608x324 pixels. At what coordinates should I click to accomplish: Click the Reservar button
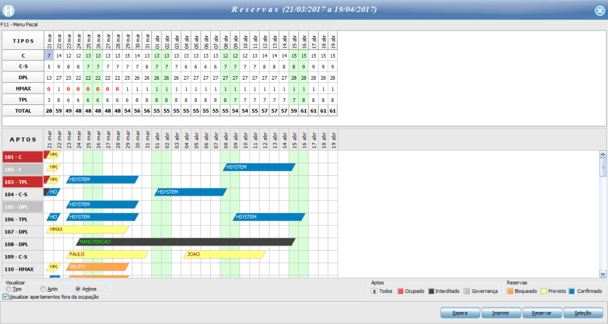pyautogui.click(x=541, y=313)
